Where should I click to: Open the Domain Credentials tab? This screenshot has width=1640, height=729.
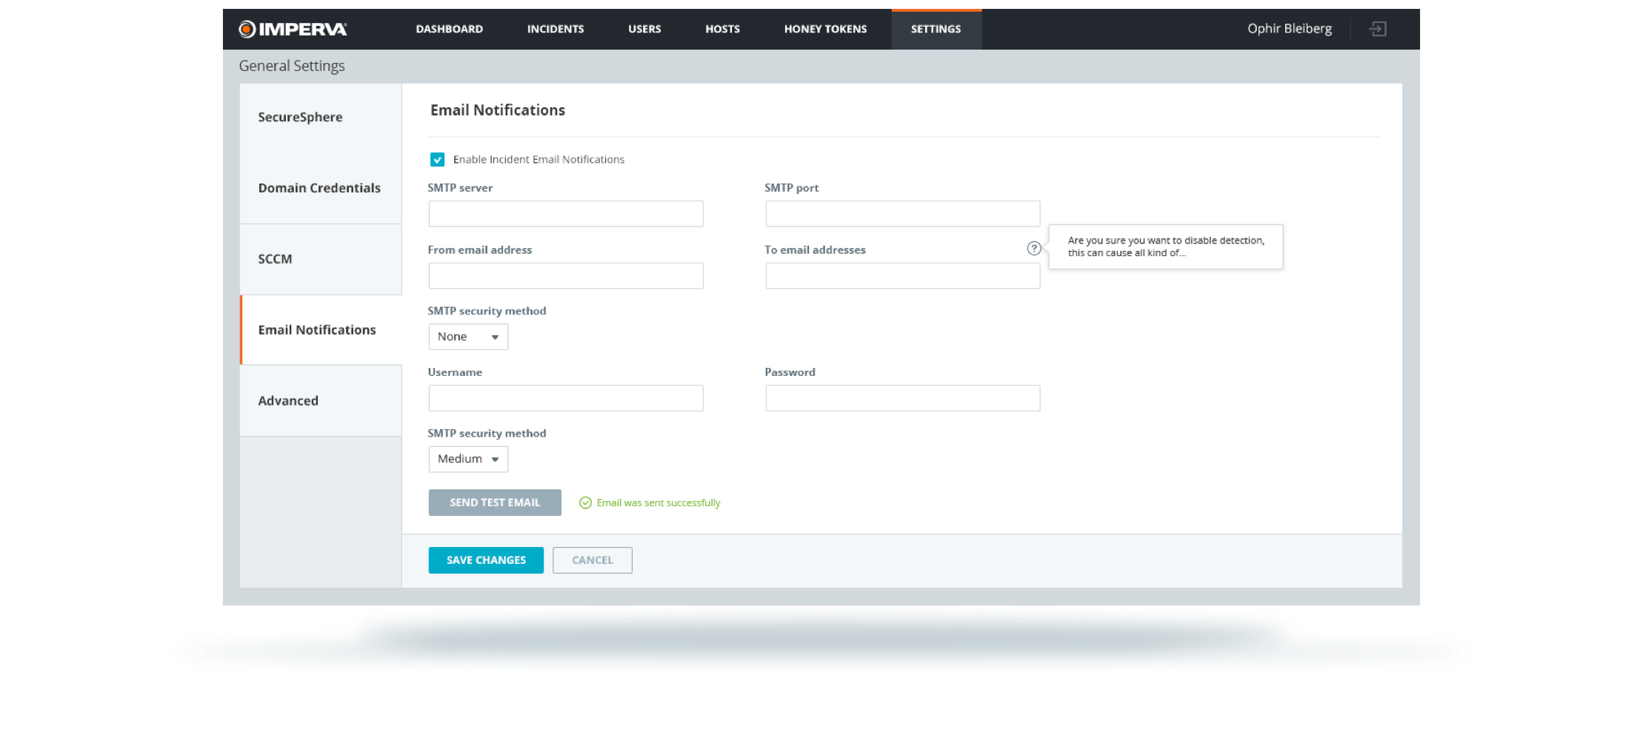(319, 188)
